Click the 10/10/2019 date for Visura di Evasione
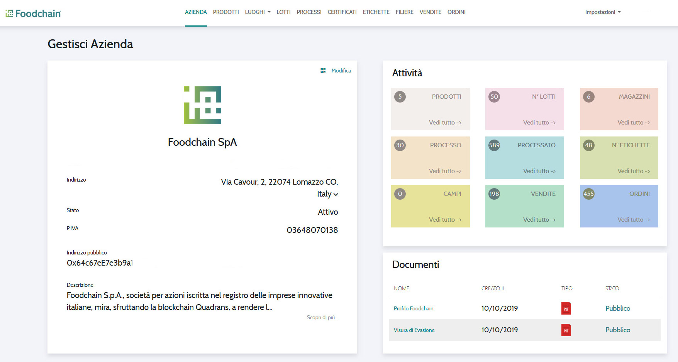678x362 pixels. (500, 330)
